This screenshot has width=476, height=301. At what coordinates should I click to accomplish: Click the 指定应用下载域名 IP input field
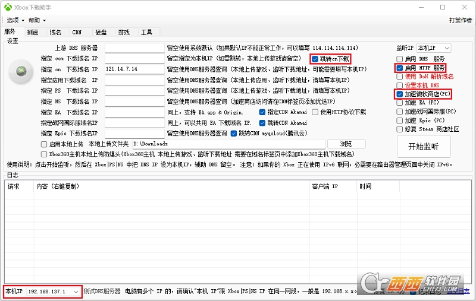(135, 80)
